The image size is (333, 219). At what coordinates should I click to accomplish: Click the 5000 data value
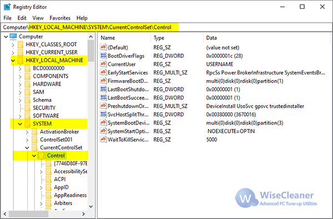[211, 140]
